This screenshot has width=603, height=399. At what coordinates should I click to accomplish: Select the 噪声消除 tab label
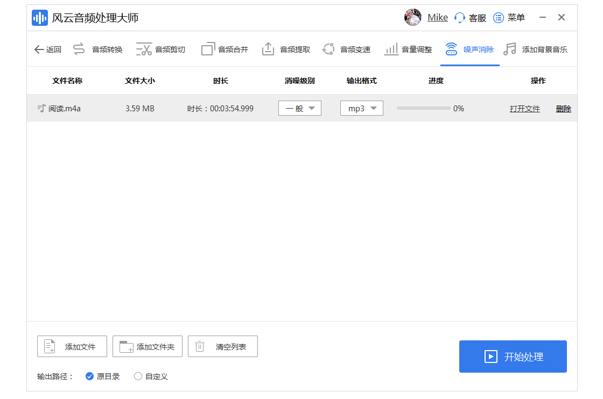[x=479, y=49]
